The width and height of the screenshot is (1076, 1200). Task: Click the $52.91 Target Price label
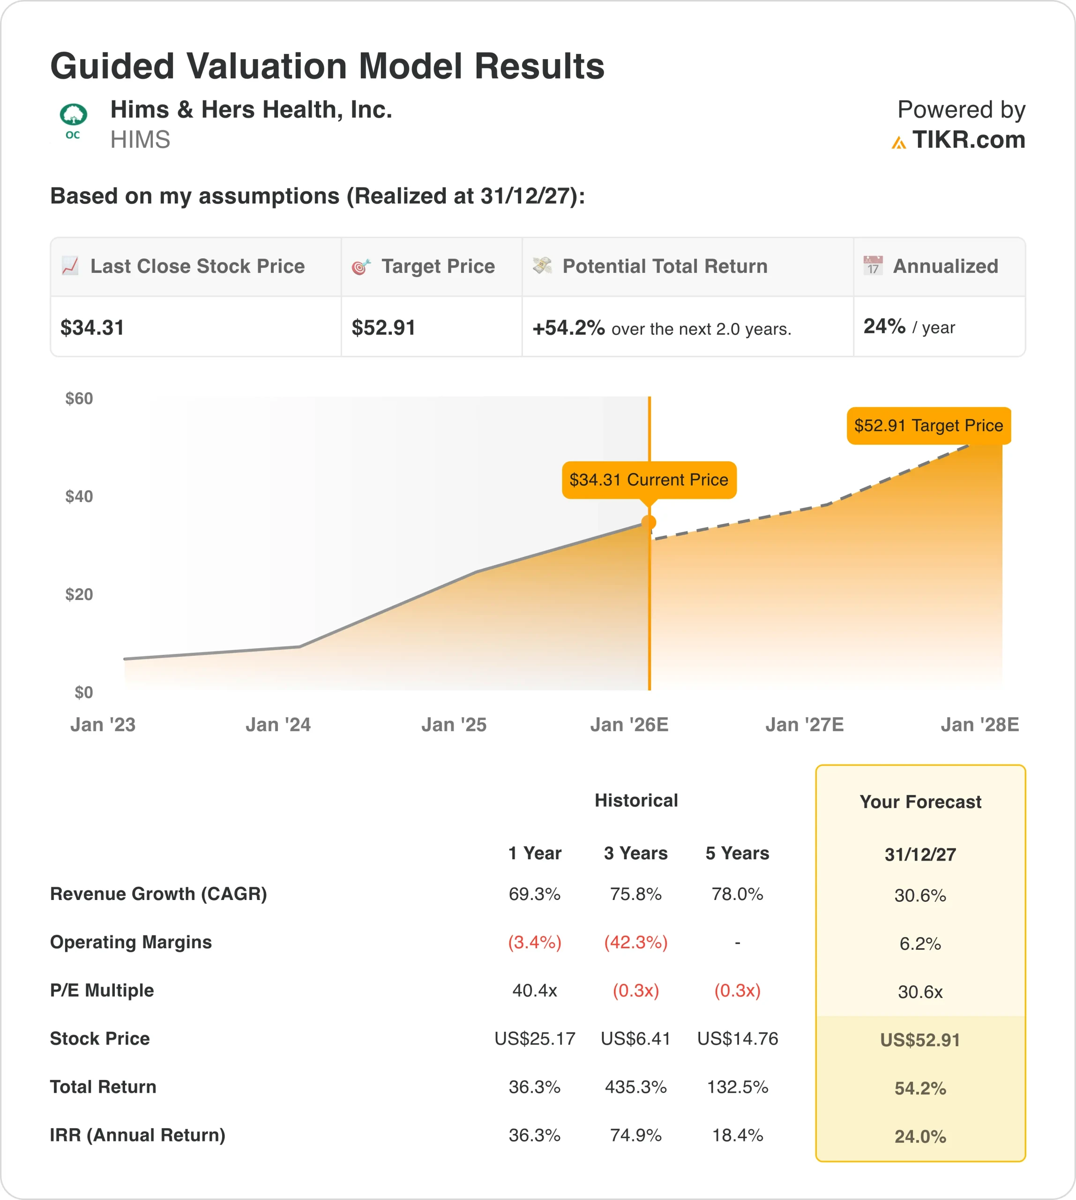coord(928,425)
